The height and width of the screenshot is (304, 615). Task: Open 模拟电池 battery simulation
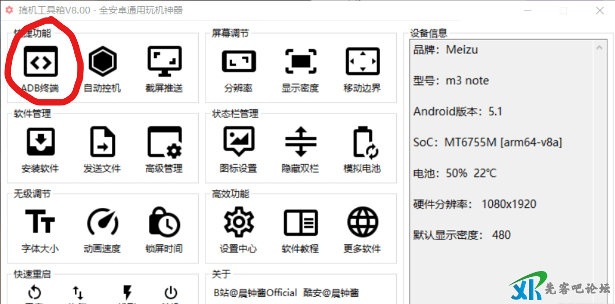pyautogui.click(x=362, y=142)
